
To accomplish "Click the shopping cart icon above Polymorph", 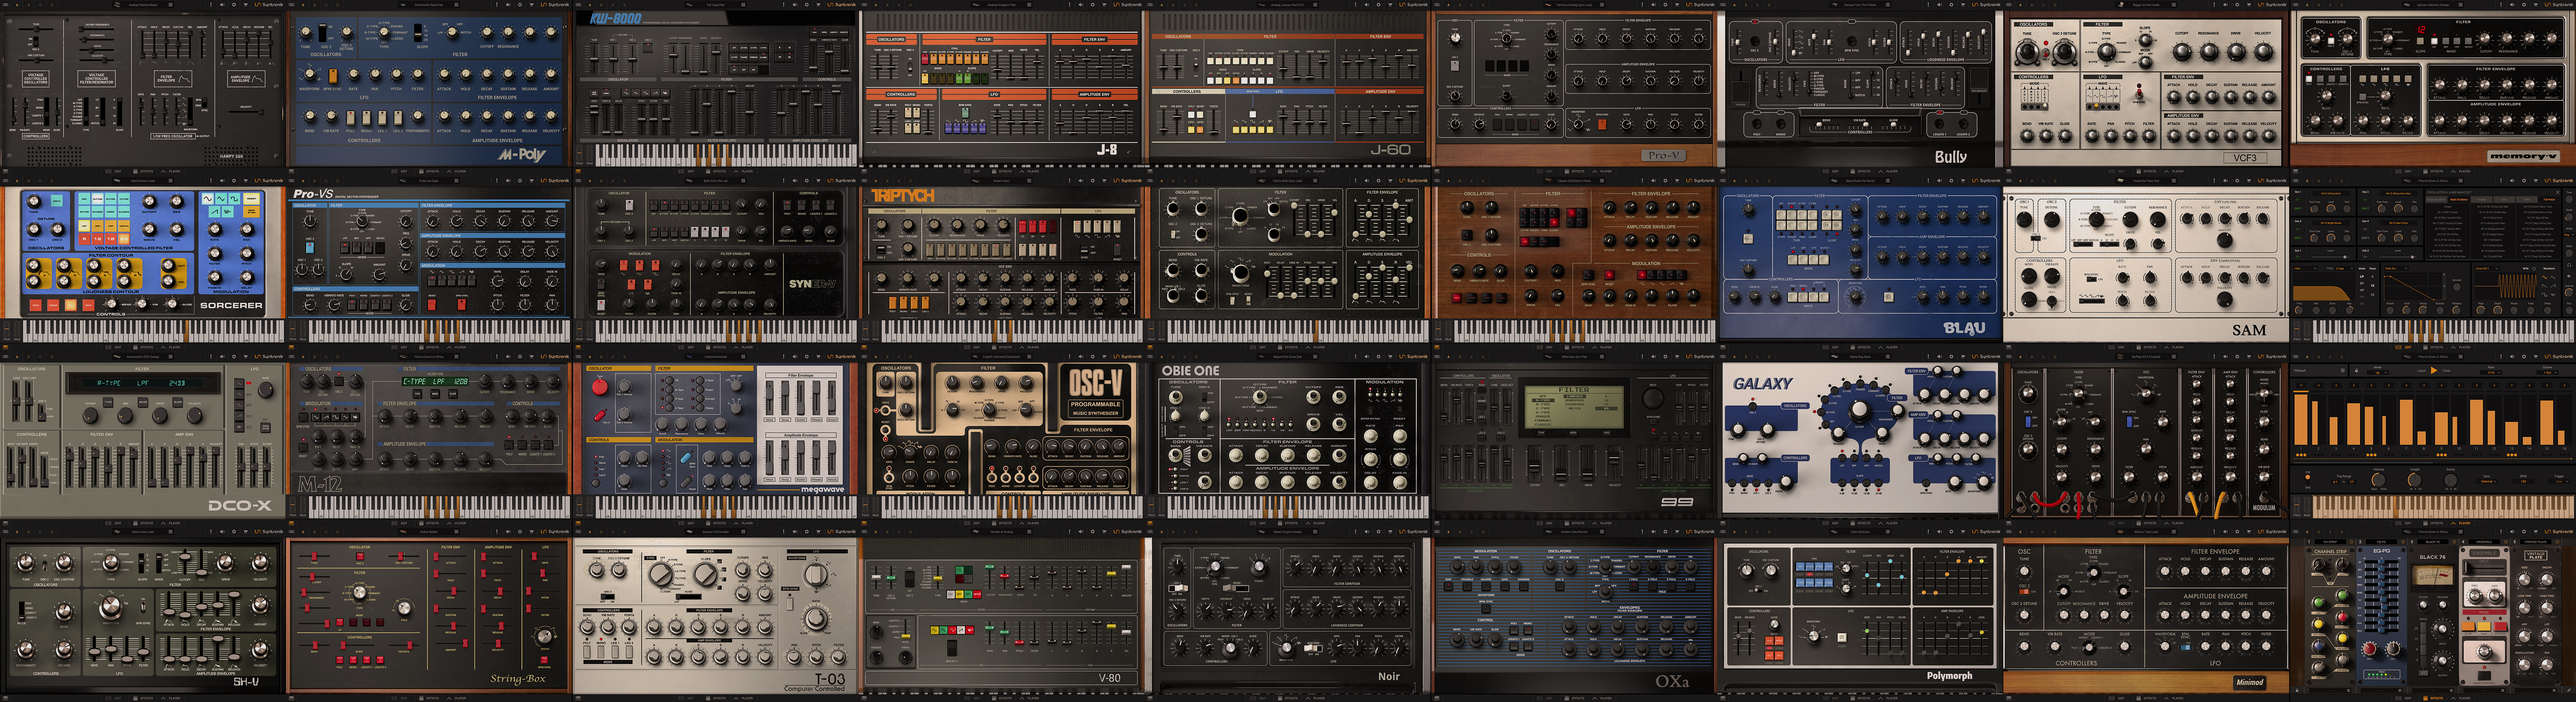I will tap(1963, 532).
